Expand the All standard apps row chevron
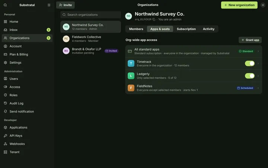 pyautogui.click(x=258, y=51)
